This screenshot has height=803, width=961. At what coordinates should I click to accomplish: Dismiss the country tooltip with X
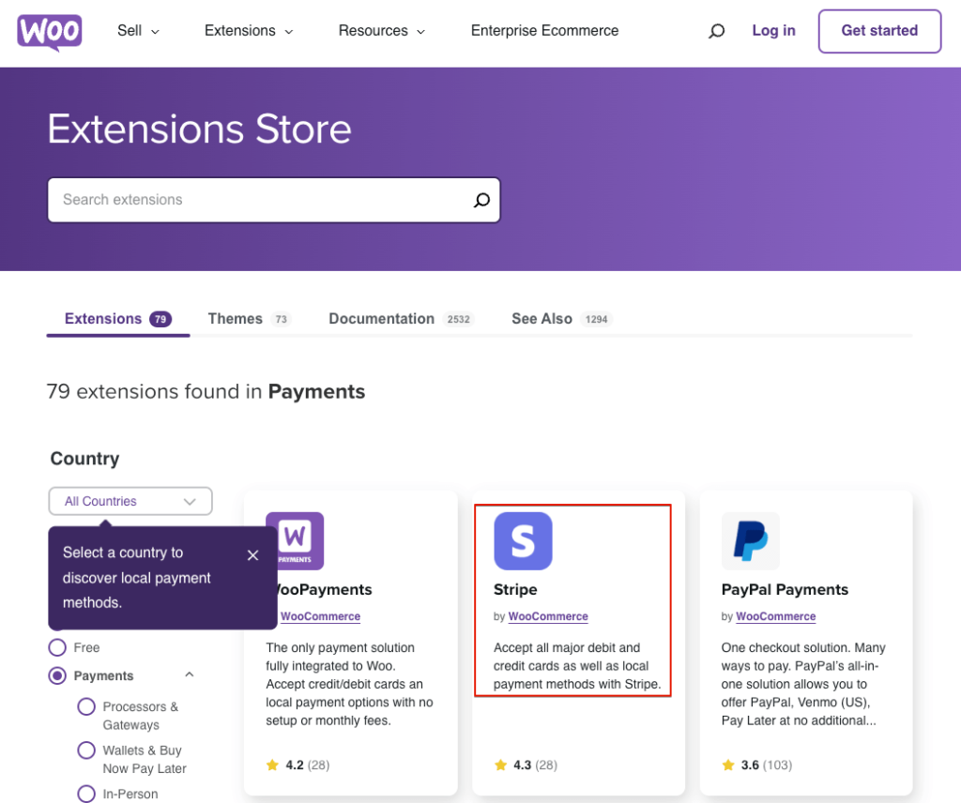pyautogui.click(x=252, y=555)
